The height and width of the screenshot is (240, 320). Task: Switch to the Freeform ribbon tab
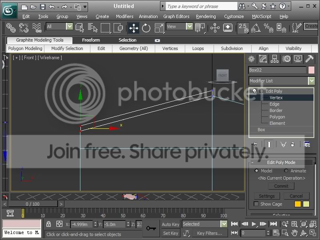coord(91,40)
